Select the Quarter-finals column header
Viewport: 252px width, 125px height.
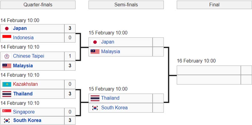(38, 5)
